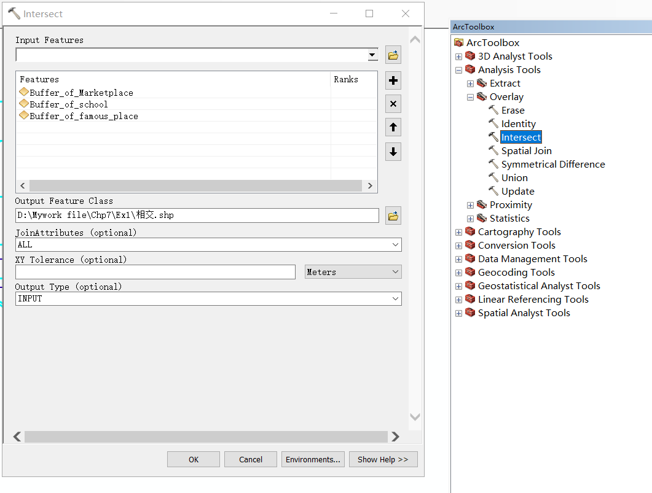Select Buffer_of_school feature row

(x=196, y=104)
